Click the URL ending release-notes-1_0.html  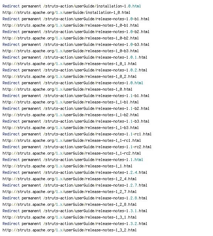coord(67,89)
